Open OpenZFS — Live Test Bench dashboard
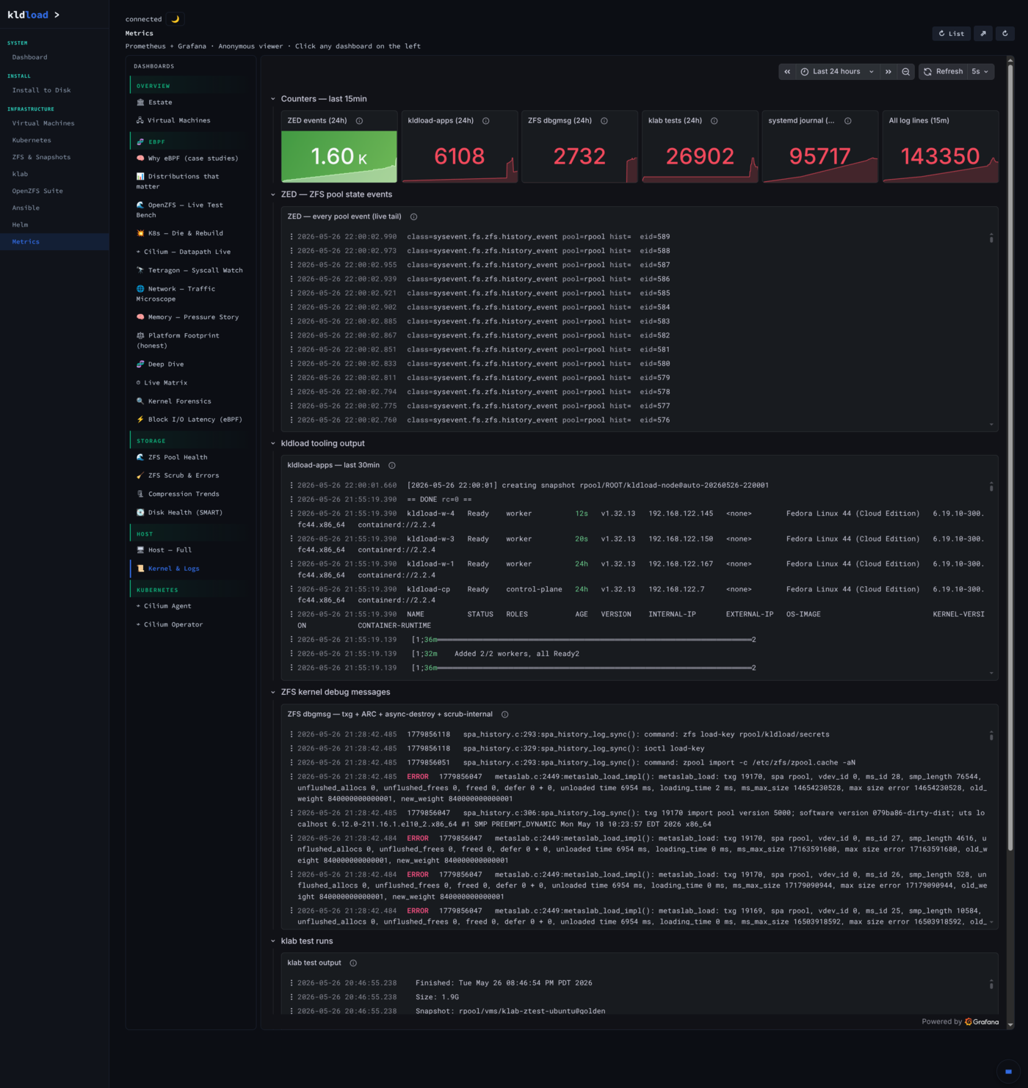 189,210
